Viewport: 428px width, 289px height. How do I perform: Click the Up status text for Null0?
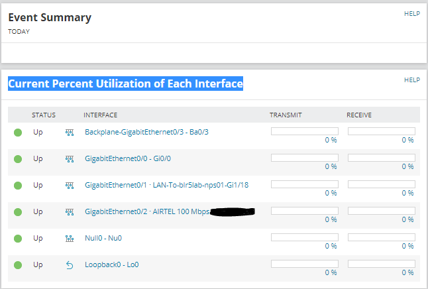38,239
